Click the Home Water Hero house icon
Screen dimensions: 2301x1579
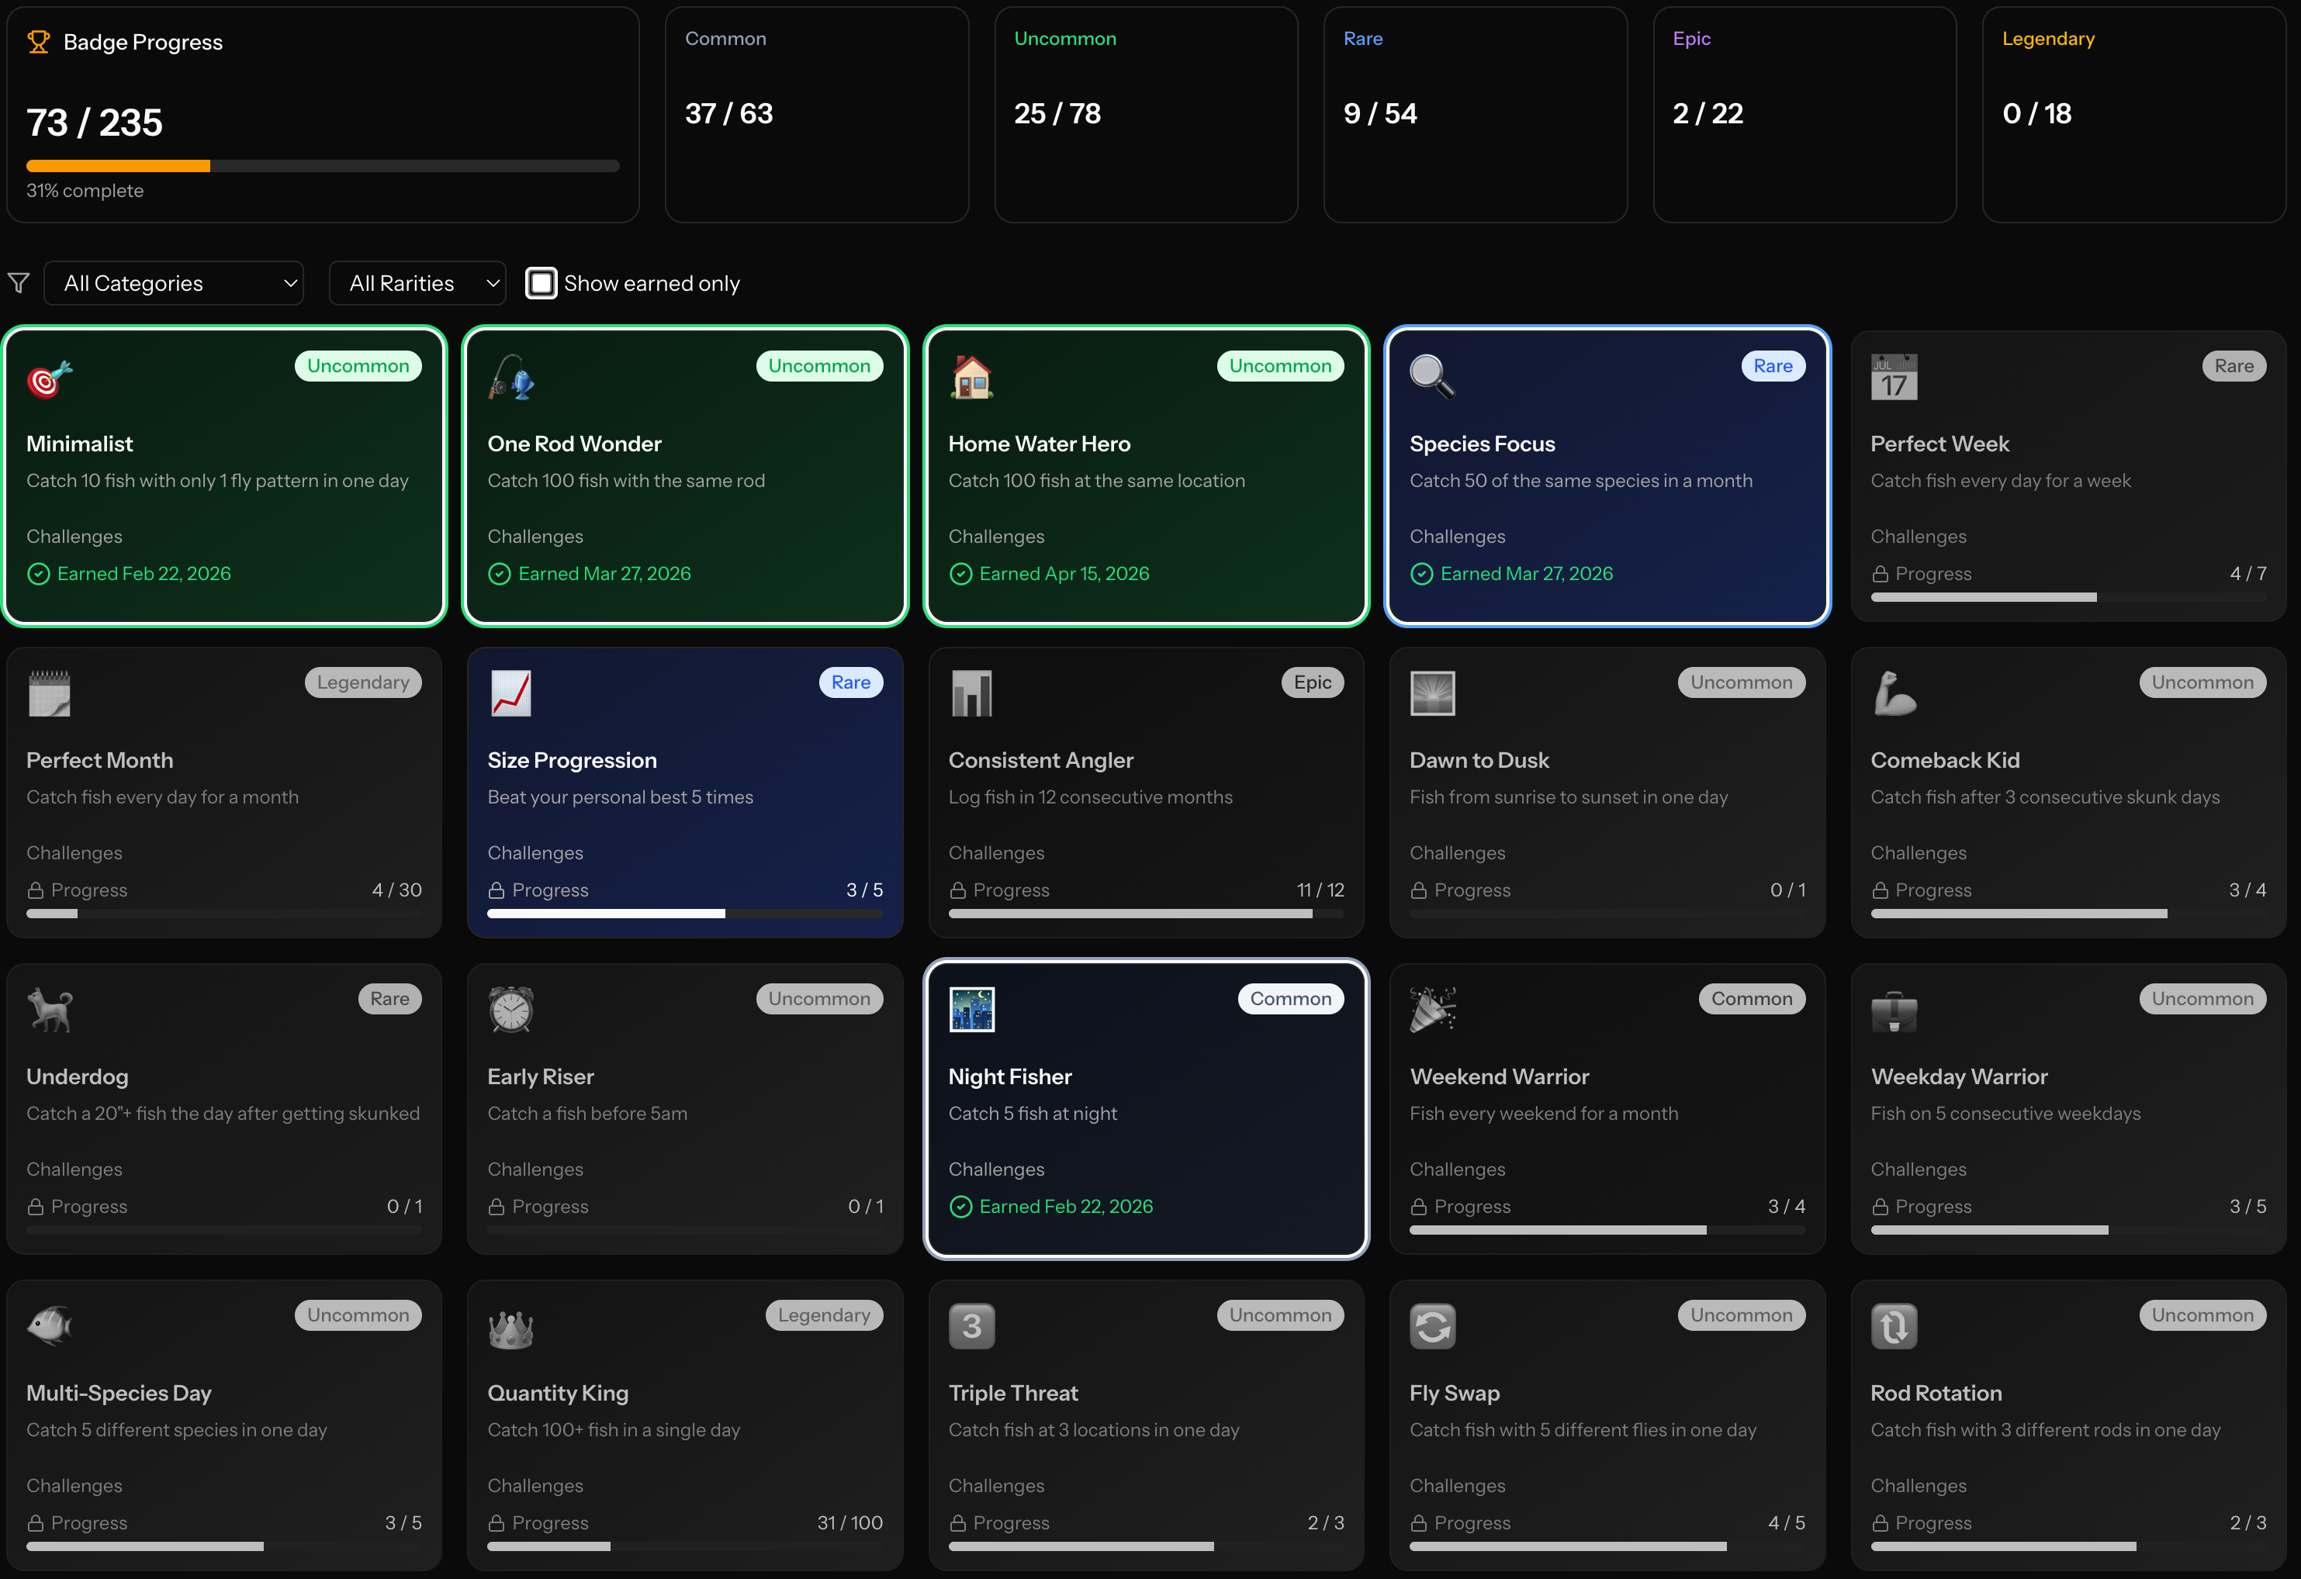971,377
